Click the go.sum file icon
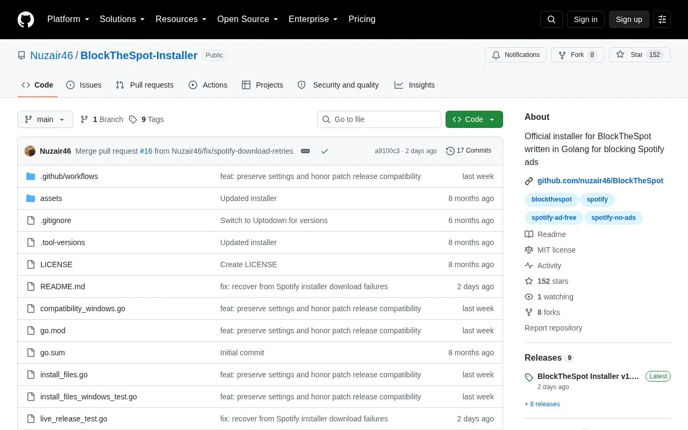This screenshot has height=430, width=688. (x=31, y=353)
